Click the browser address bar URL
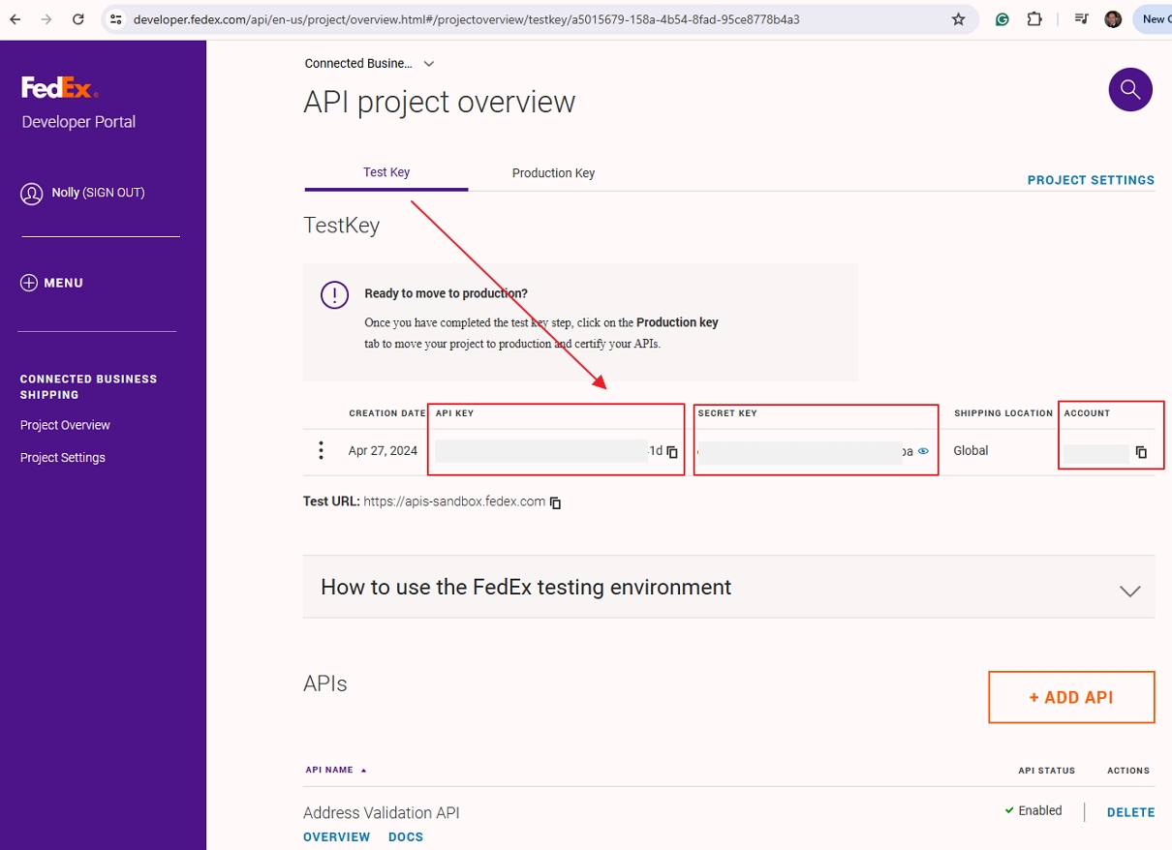This screenshot has height=850, width=1172. [x=467, y=19]
